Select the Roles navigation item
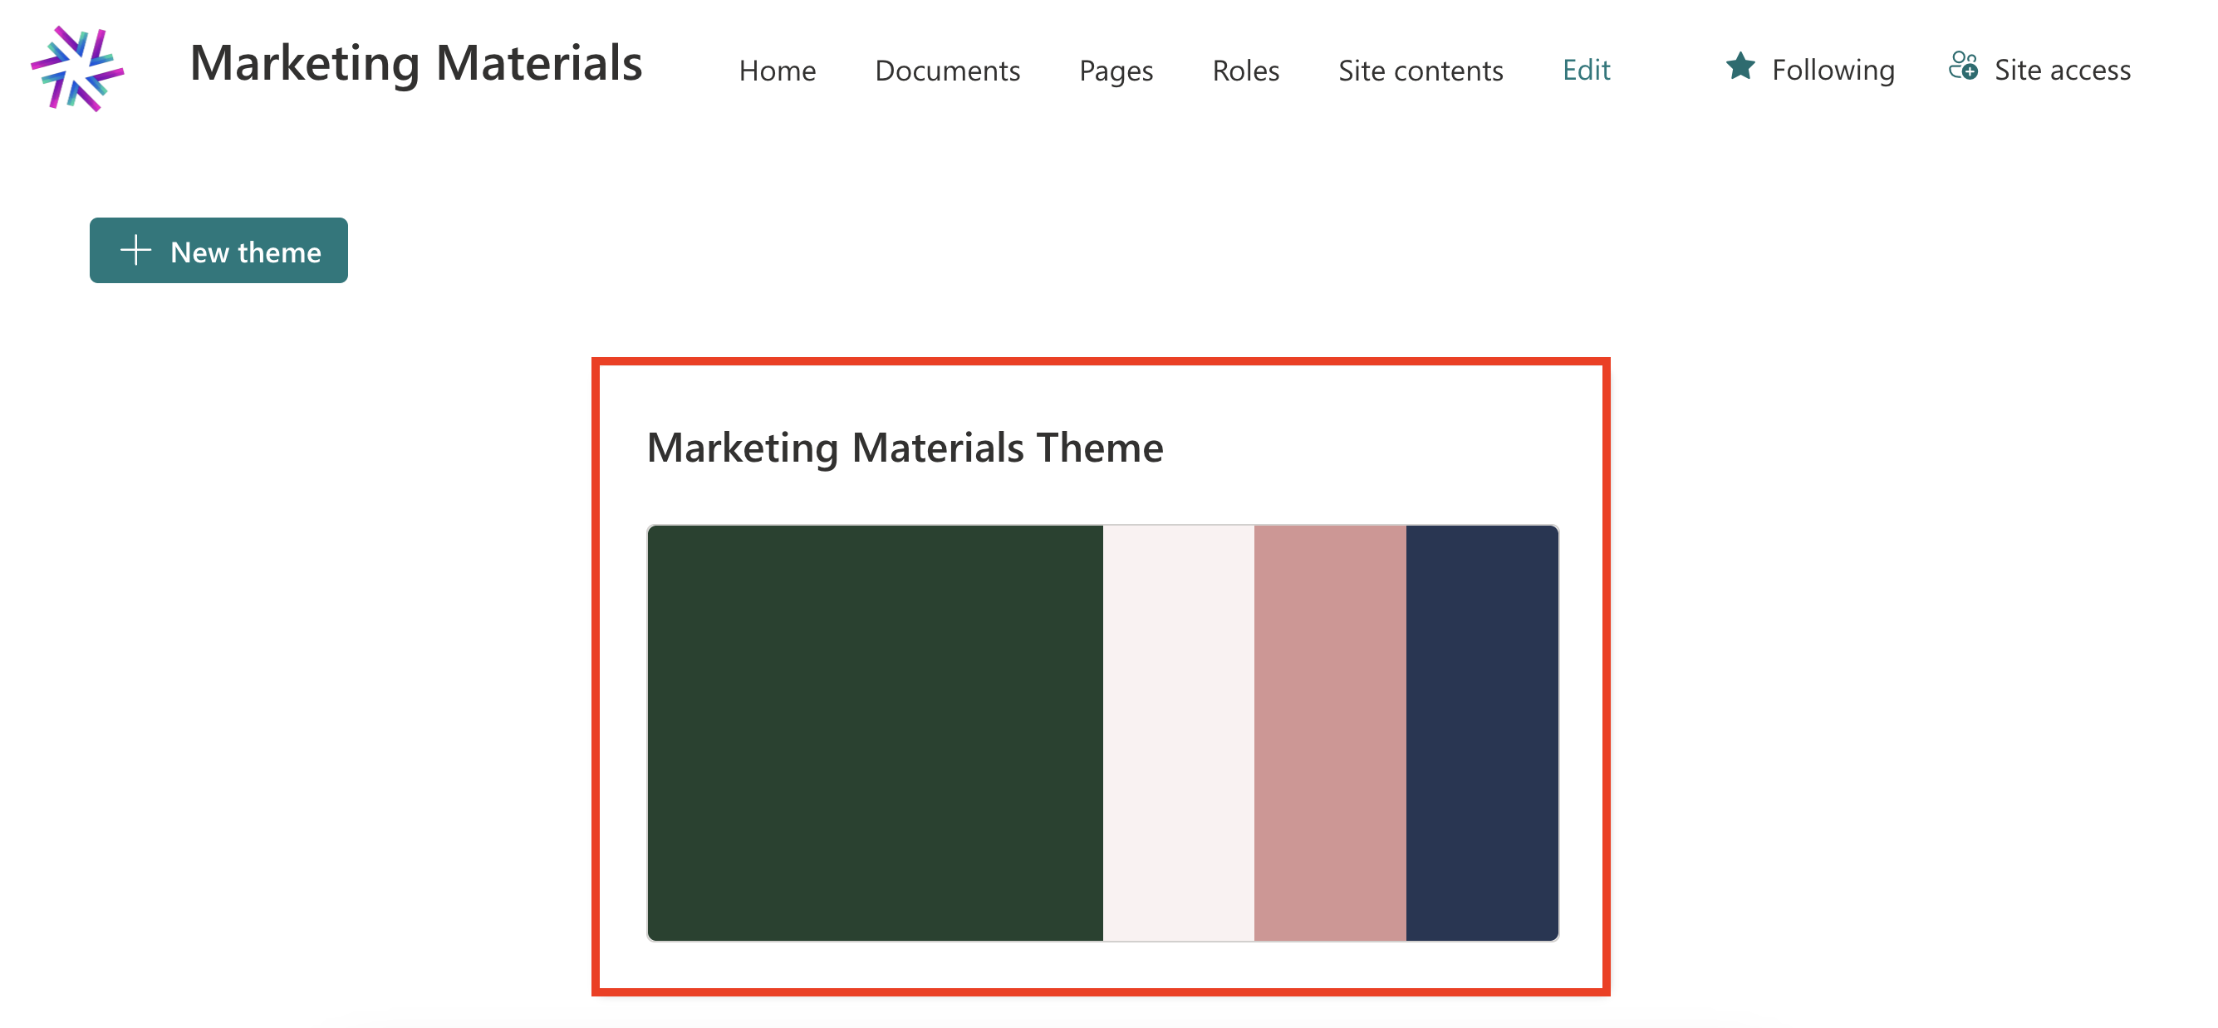The height and width of the screenshot is (1028, 2218). [x=1245, y=70]
